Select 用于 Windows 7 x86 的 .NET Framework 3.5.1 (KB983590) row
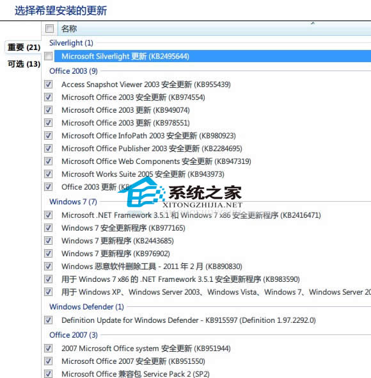The height and width of the screenshot is (378, 371). click(180, 279)
